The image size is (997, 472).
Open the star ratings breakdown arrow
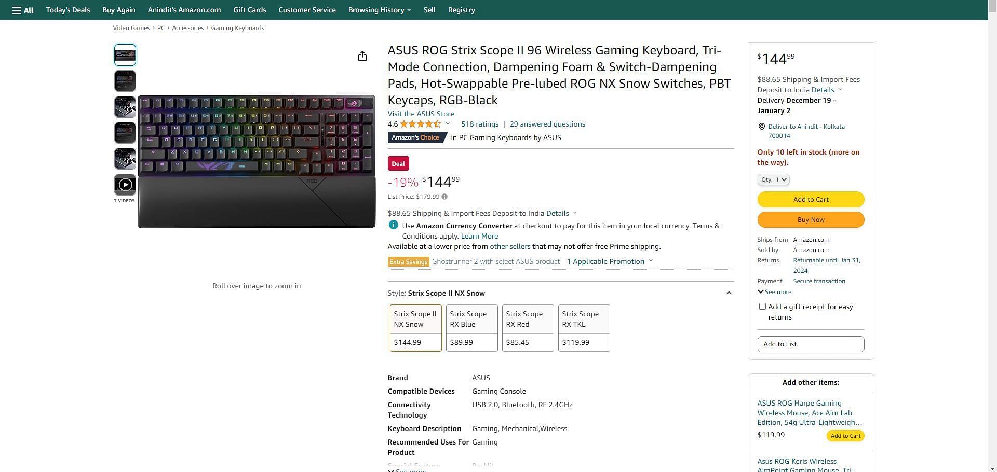[x=448, y=124]
